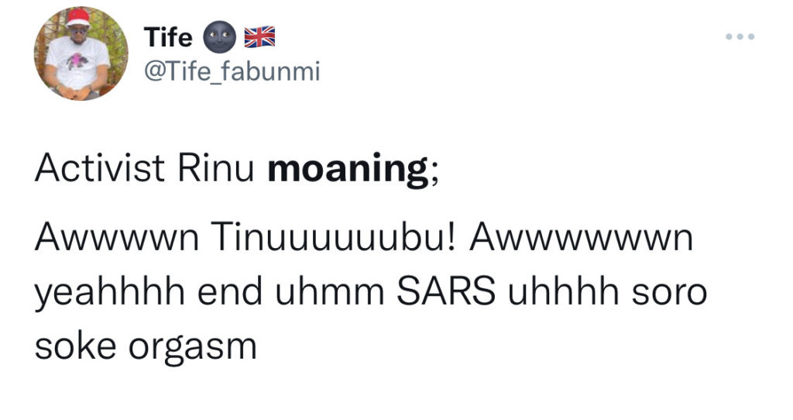Click the red Santa hat in the avatar
This screenshot has width=793, height=420.
77,17
